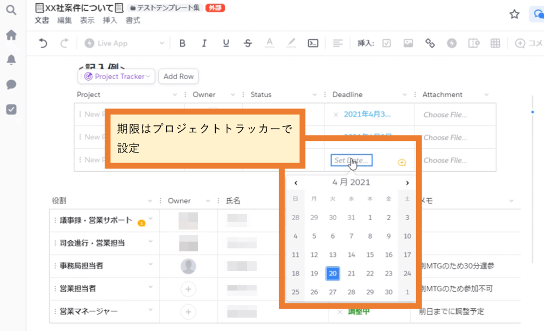Click the Add Row button

(178, 77)
